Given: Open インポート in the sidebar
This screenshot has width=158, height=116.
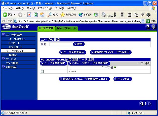Looking at the screenshot, I should click(14, 43).
